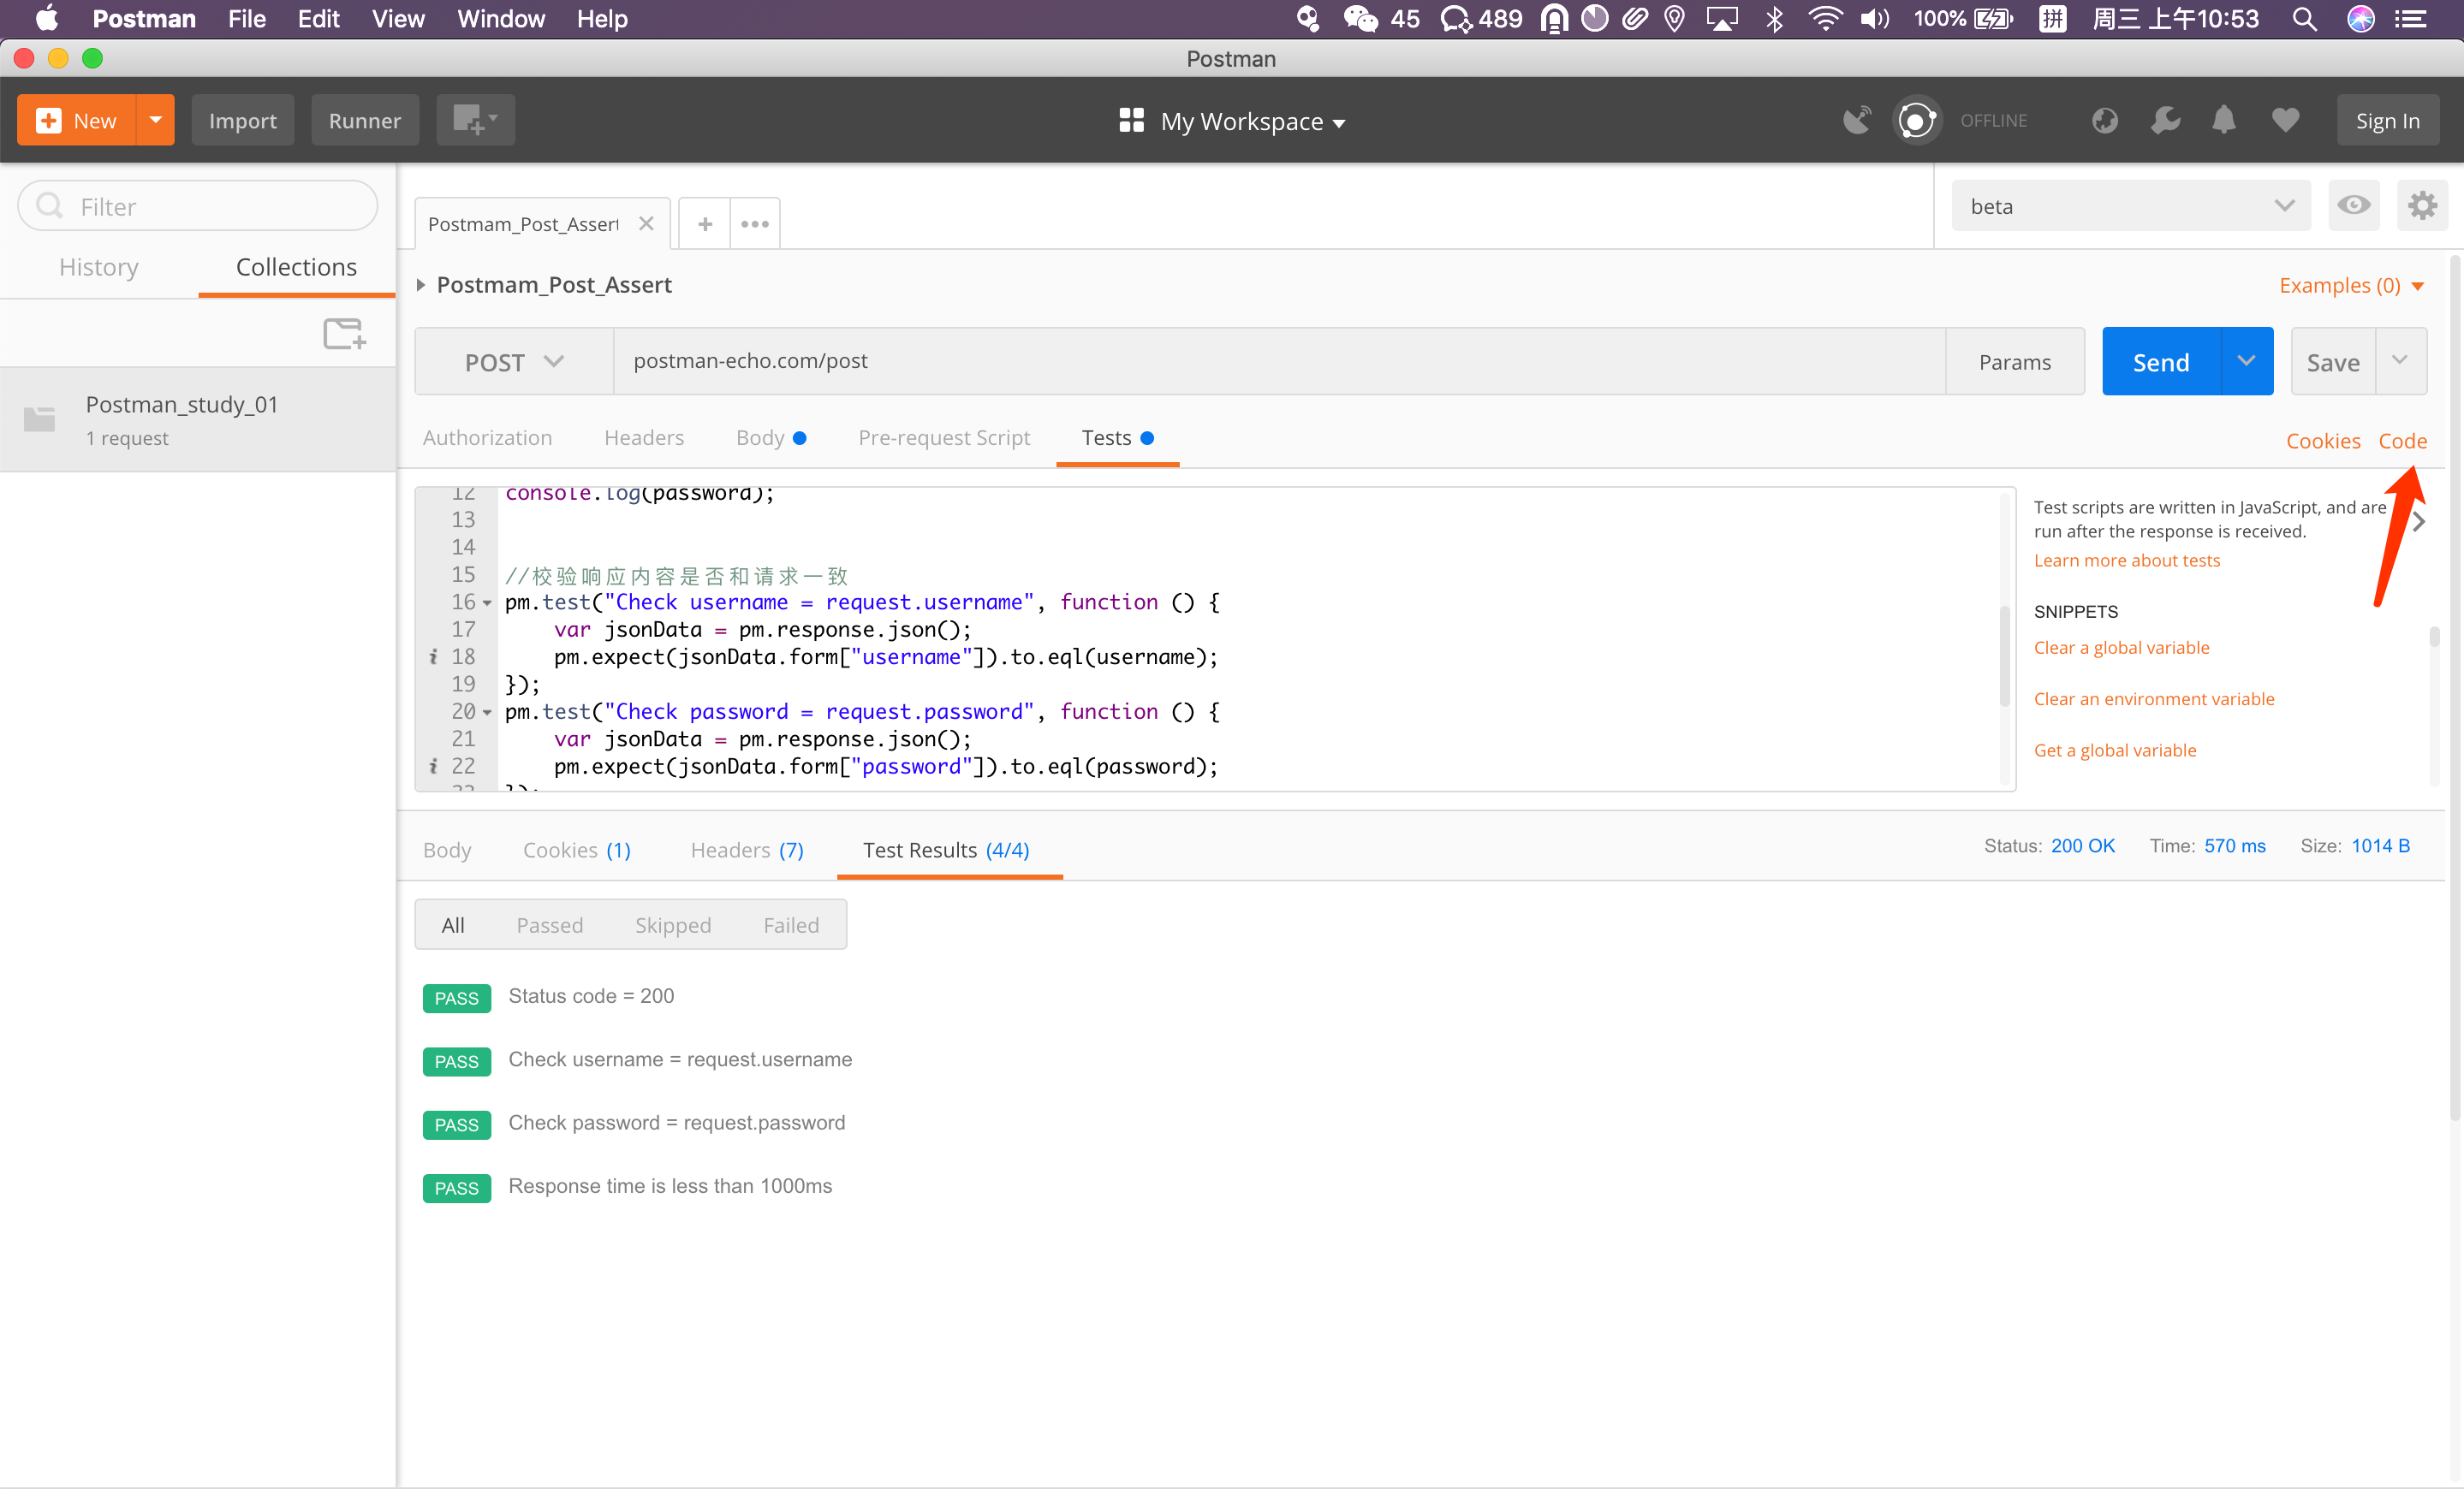
Task: Add a new request tab
Action: click(705, 222)
